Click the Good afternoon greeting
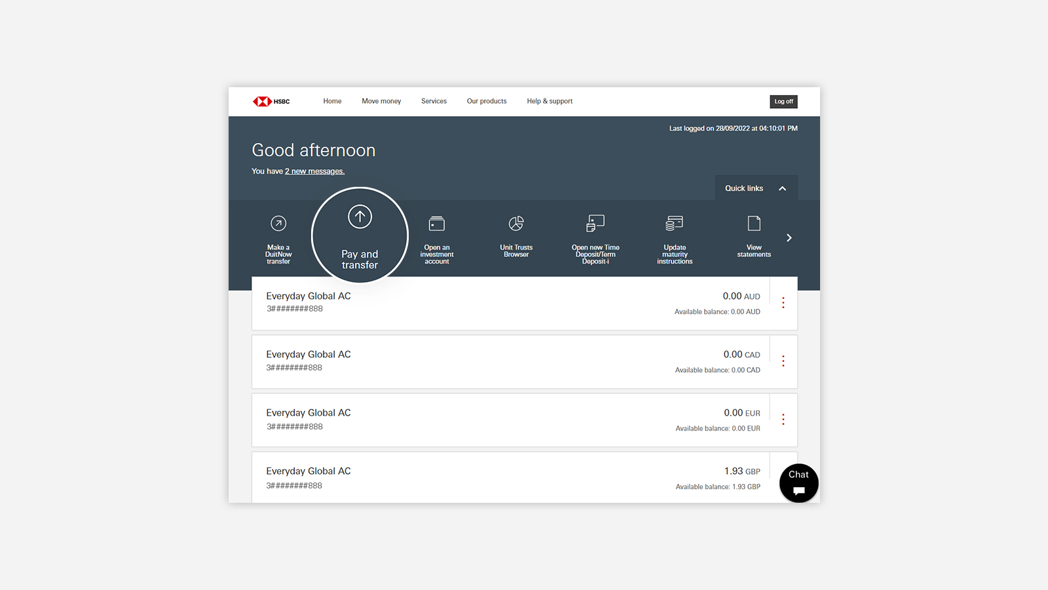 (x=314, y=150)
